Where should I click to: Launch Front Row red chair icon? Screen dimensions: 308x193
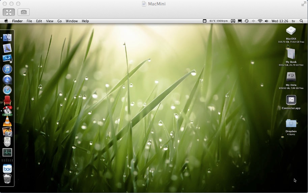pyautogui.click(x=7, y=100)
